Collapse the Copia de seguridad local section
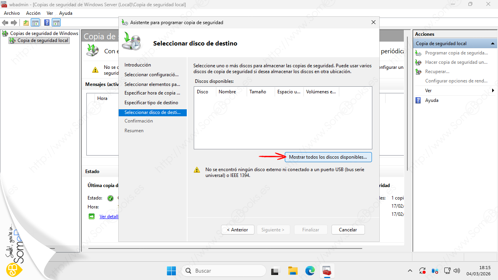This screenshot has width=498, height=280. tap(493, 44)
